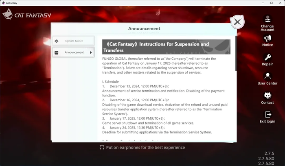Click the headphones icon near earphones tip
Image resolution: width=285 pixels, height=166 pixels.
tap(102, 147)
